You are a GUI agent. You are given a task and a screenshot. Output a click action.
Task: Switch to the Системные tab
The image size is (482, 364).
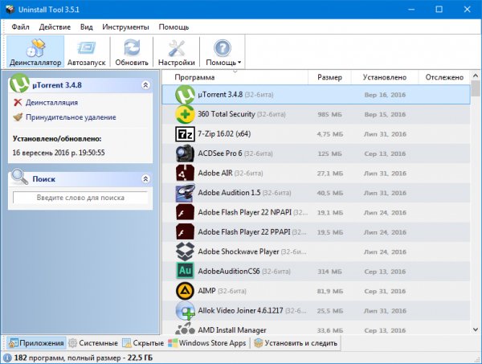click(x=93, y=343)
